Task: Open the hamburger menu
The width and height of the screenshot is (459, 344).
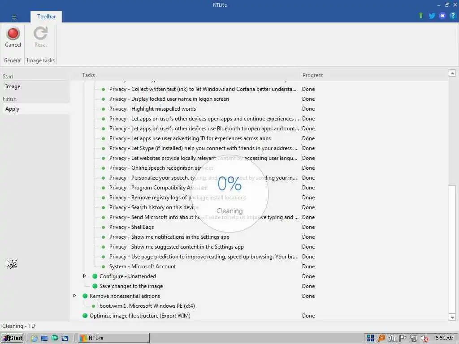Action: point(14,17)
